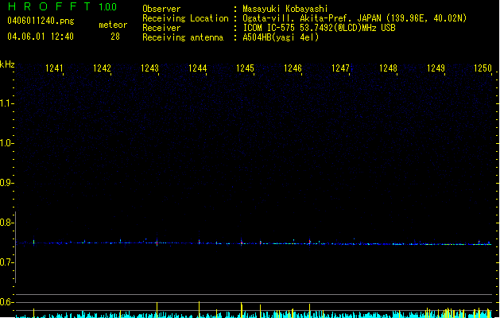Click the kHz axis unit label
Image resolution: width=500 pixels, height=318 pixels.
[x=7, y=64]
